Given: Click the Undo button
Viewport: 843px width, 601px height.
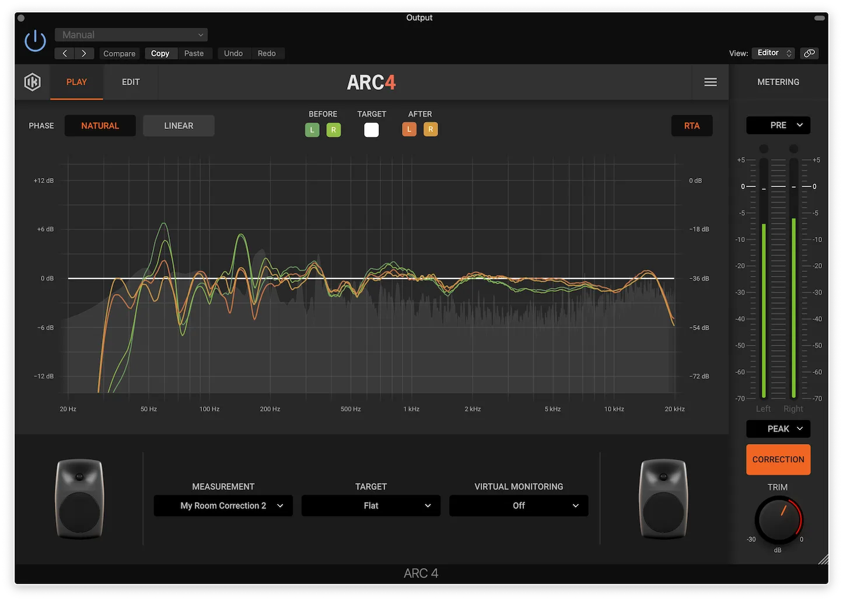Looking at the screenshot, I should click(x=233, y=53).
